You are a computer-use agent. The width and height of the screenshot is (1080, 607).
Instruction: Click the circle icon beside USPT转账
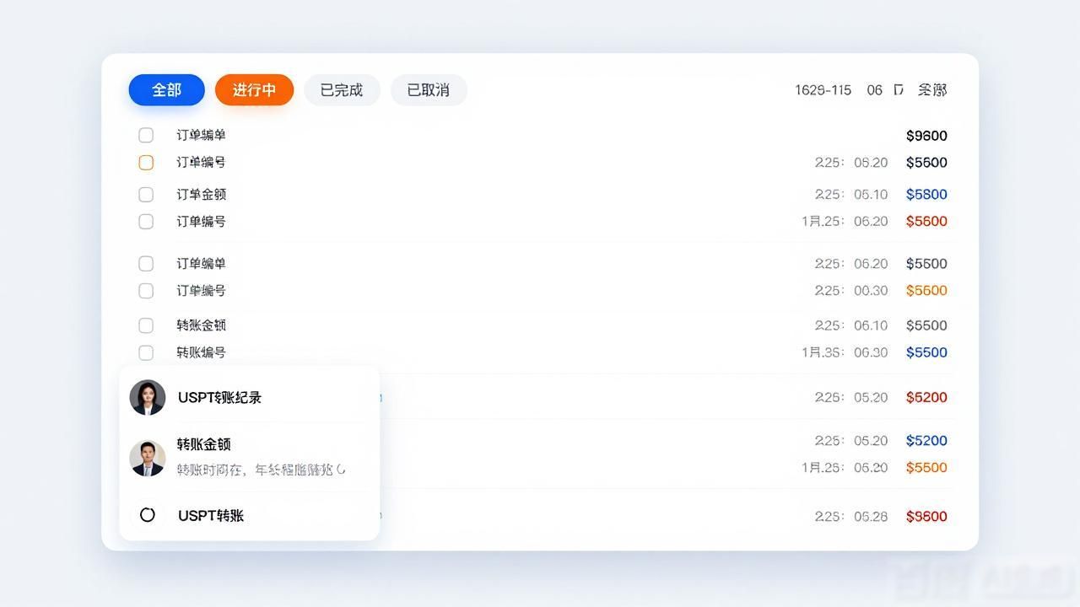[x=148, y=515]
